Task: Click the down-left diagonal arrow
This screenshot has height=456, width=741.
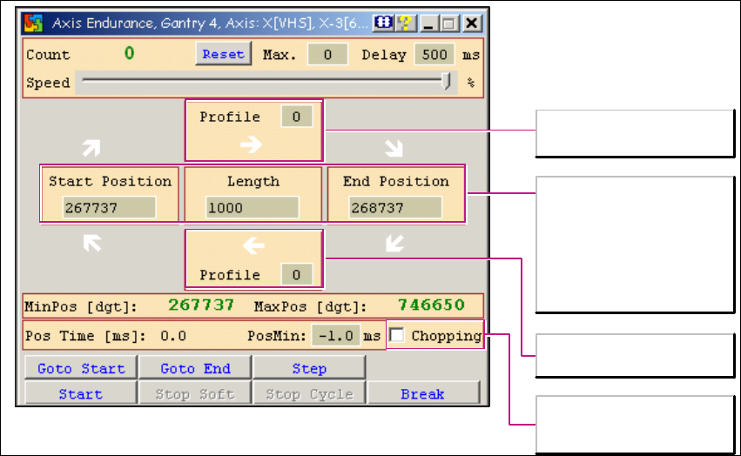Action: (x=394, y=245)
